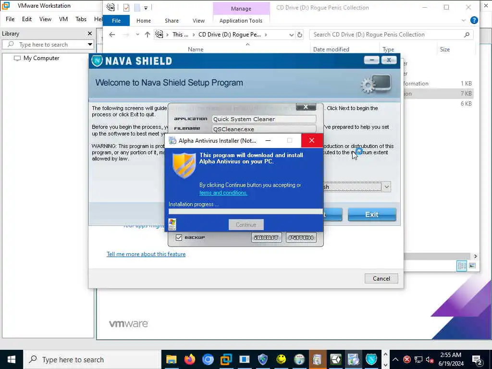Screen dimensions: 492x369
Task: Open the blue Chromium browser taskbar icon
Action: click(208, 359)
